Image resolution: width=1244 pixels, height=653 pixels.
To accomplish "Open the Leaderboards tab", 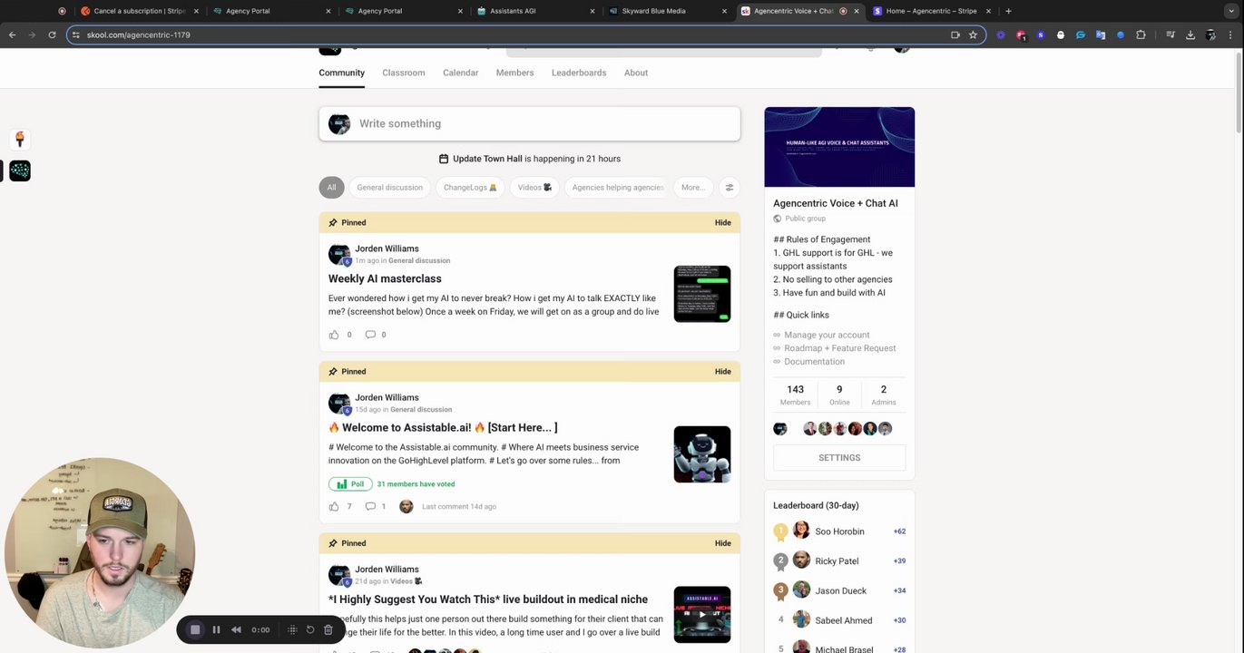I will click(x=579, y=73).
